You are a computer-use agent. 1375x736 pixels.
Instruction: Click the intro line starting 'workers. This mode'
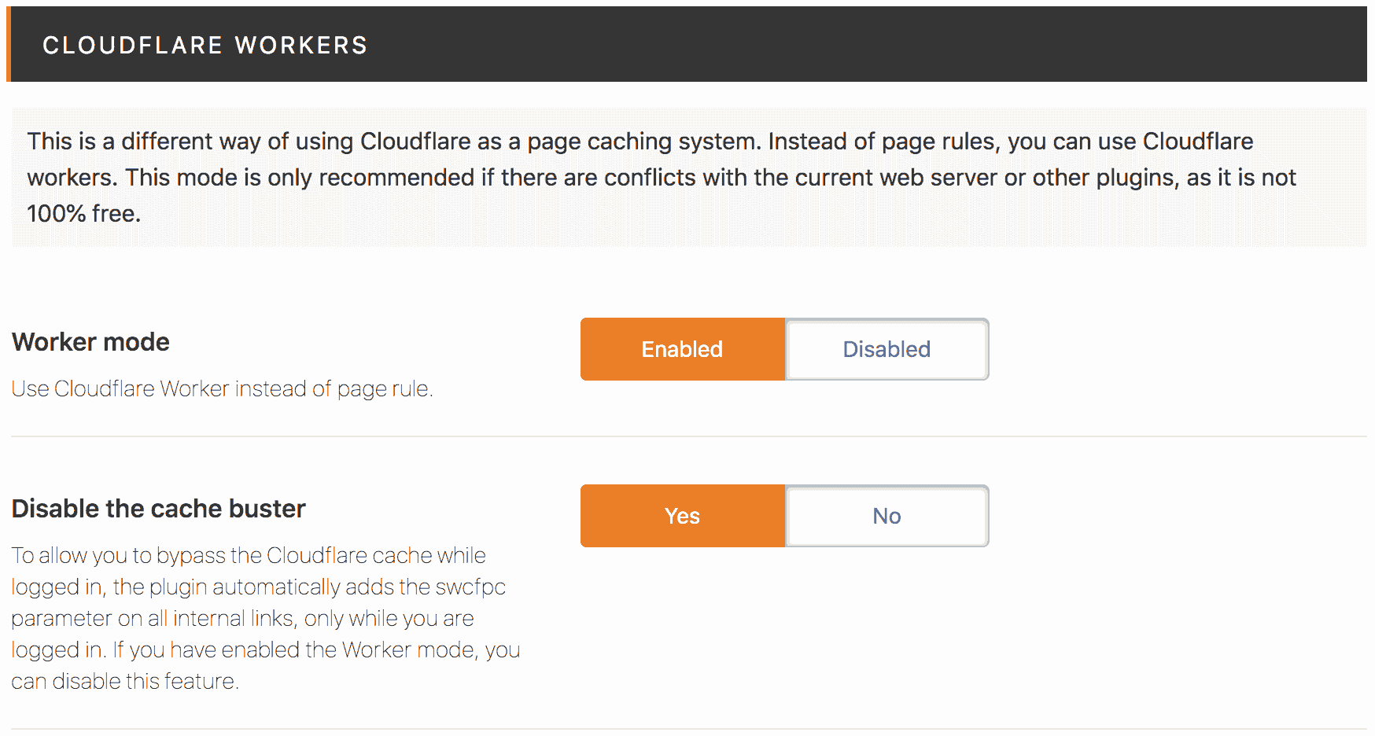[662, 178]
